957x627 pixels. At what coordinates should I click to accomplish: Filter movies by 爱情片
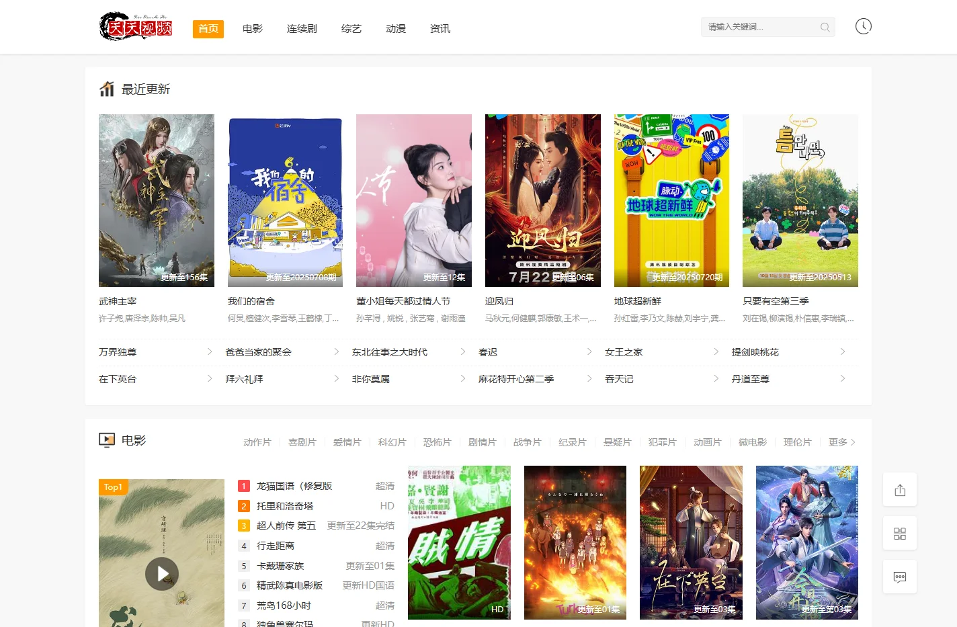click(347, 442)
